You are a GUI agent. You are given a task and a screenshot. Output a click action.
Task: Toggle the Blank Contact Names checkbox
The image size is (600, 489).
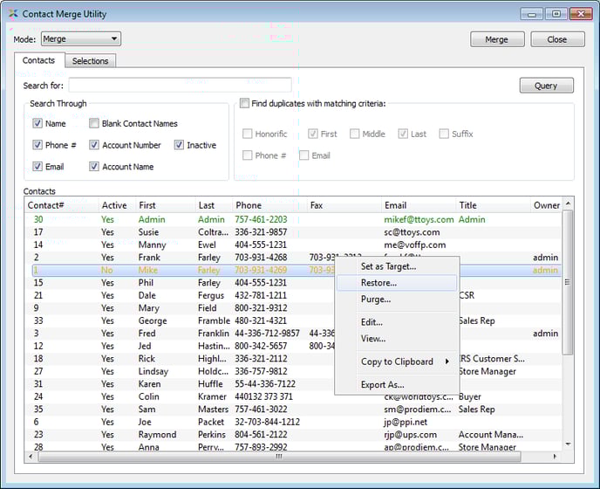94,124
